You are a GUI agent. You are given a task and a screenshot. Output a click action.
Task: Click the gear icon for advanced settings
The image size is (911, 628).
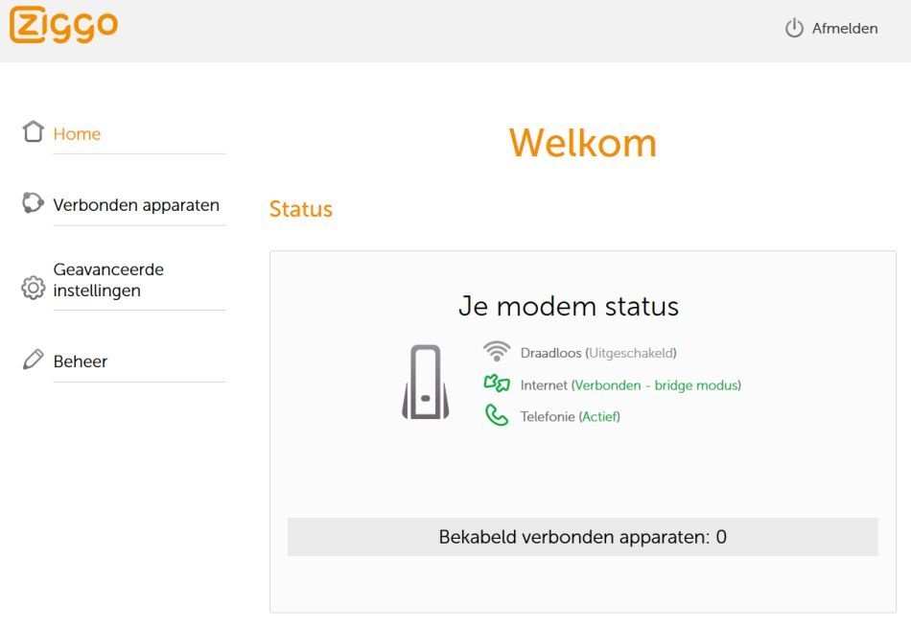[x=34, y=287]
